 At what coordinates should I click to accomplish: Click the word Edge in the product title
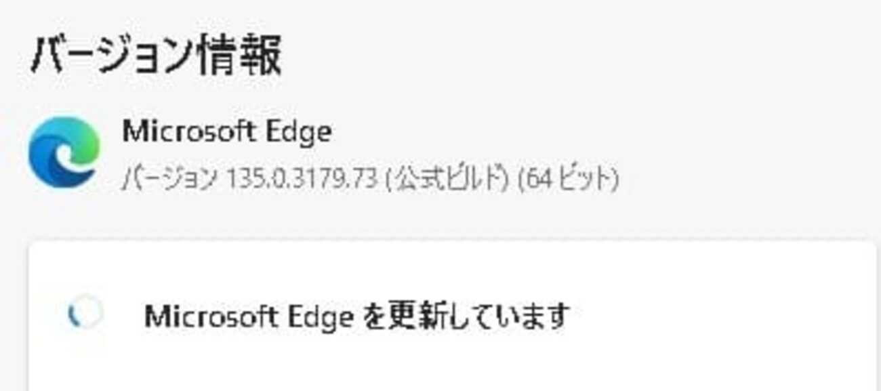[x=302, y=131]
